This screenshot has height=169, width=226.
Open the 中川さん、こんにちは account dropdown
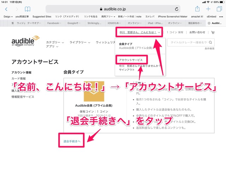click(x=138, y=32)
